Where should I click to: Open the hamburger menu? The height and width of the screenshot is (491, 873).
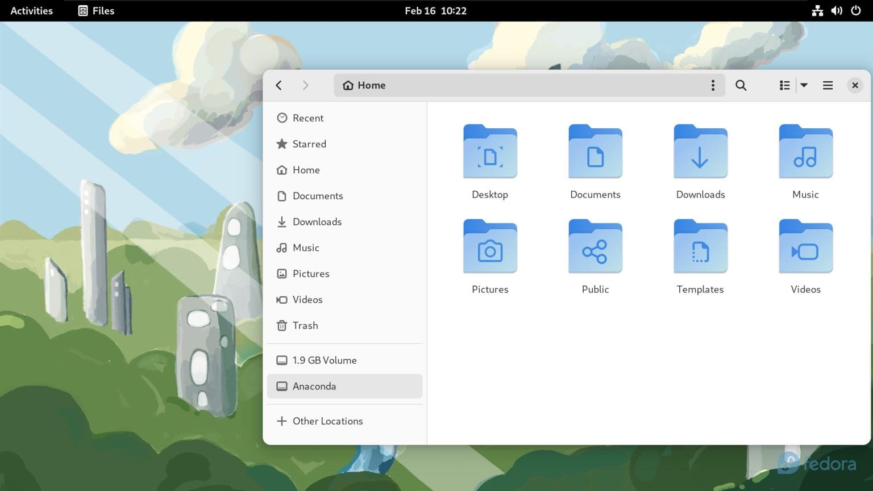(x=828, y=85)
